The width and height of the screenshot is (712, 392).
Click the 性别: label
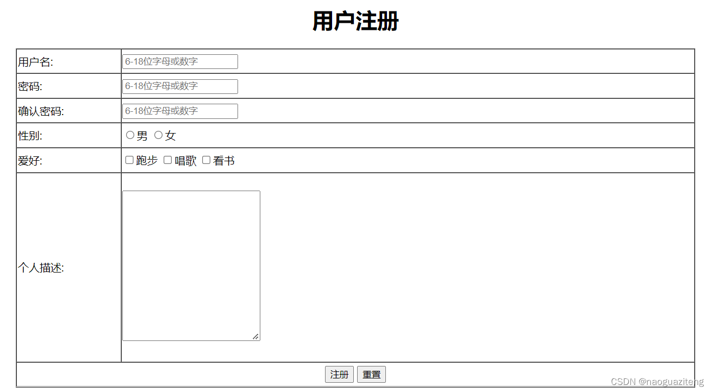(30, 136)
